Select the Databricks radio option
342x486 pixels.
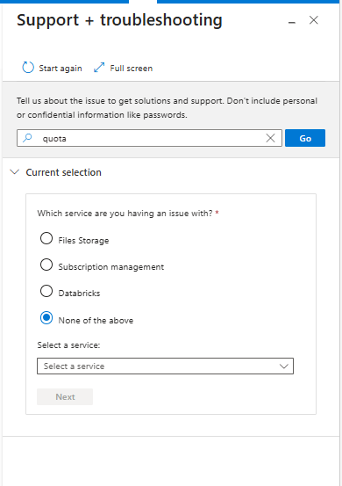click(46, 291)
